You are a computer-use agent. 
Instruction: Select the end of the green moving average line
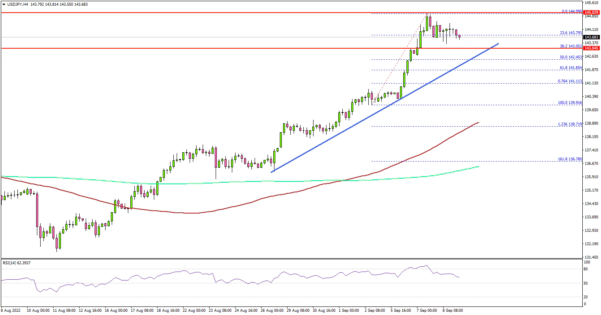point(478,167)
